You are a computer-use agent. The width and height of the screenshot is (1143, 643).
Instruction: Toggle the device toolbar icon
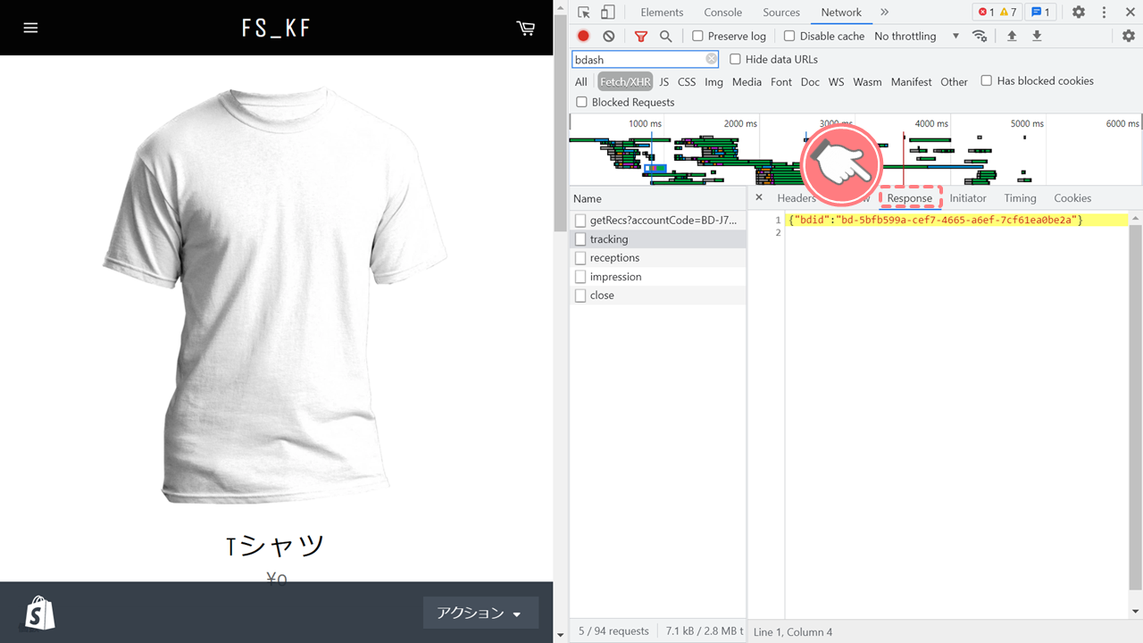pos(607,13)
